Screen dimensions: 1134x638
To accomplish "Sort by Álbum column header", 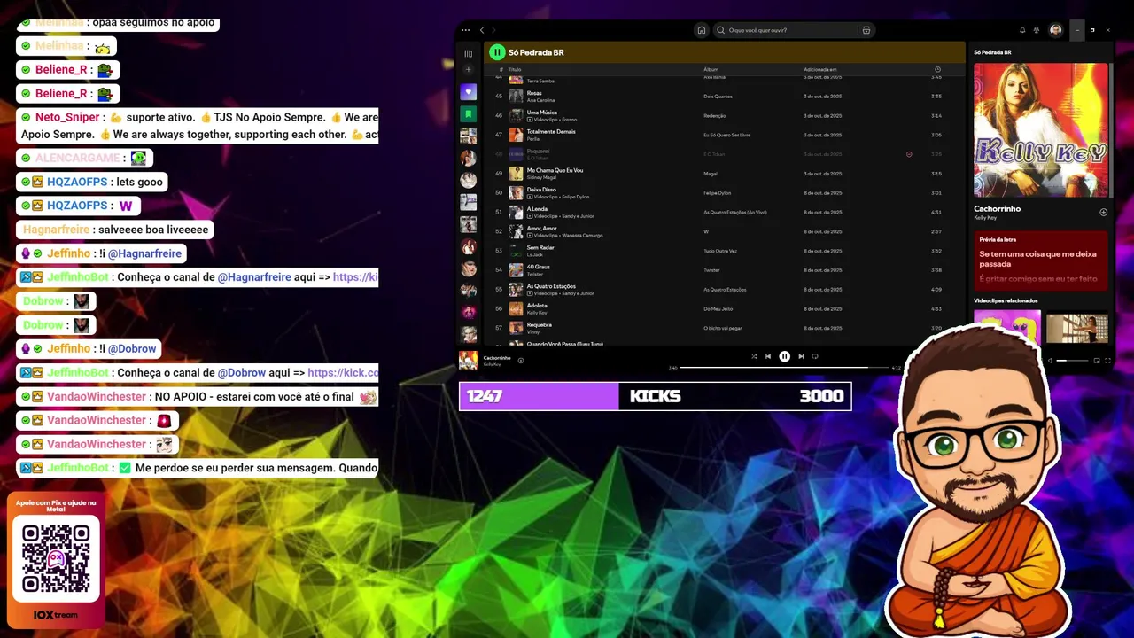I will coord(711,69).
